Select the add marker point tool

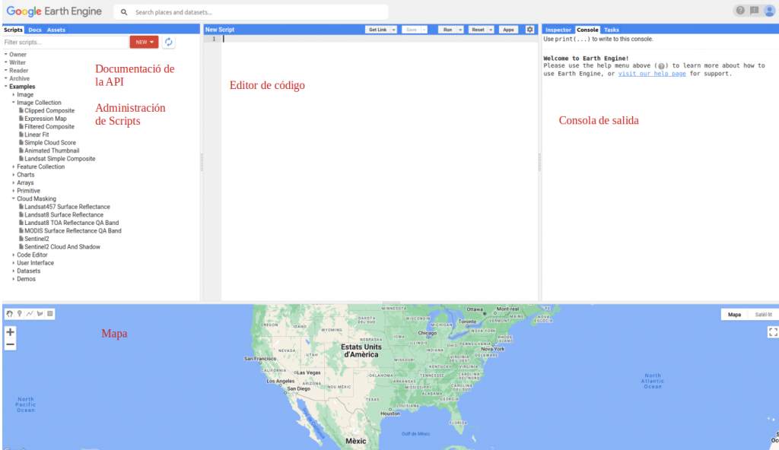pos(20,313)
